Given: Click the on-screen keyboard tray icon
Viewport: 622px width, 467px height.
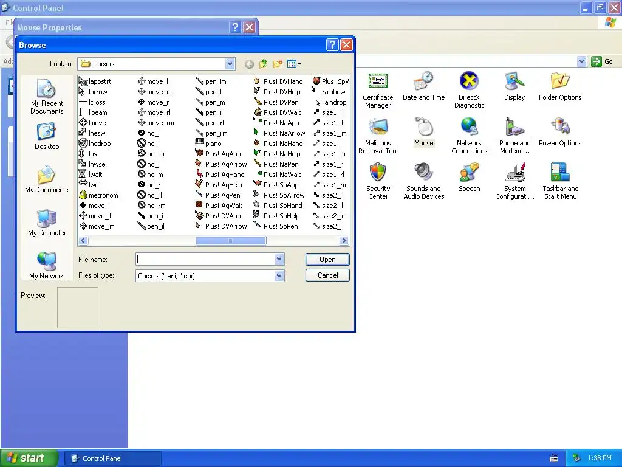Looking at the screenshot, I should pyautogui.click(x=554, y=458).
